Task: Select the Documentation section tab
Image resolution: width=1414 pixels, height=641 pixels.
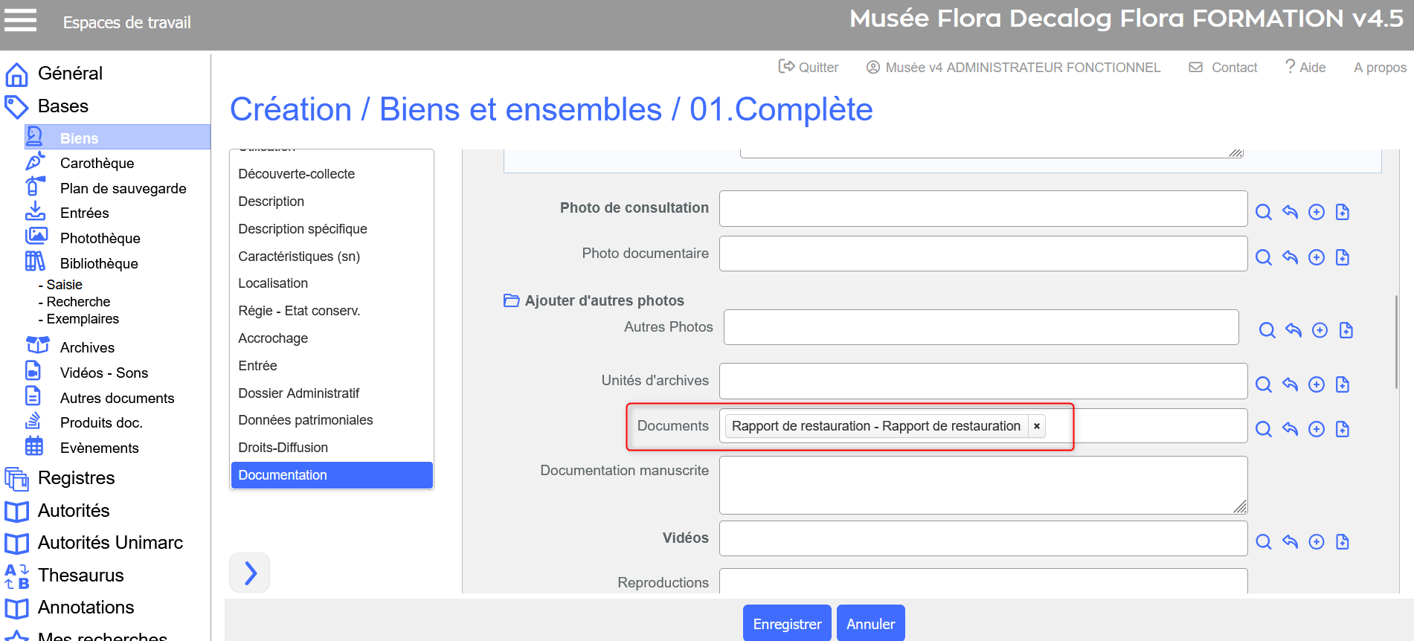Action: (332, 475)
